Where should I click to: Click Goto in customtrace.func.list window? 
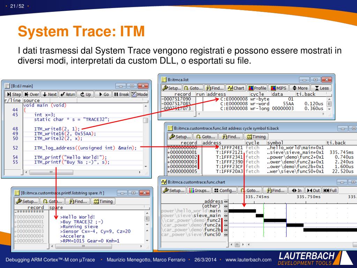click(x=205, y=137)
